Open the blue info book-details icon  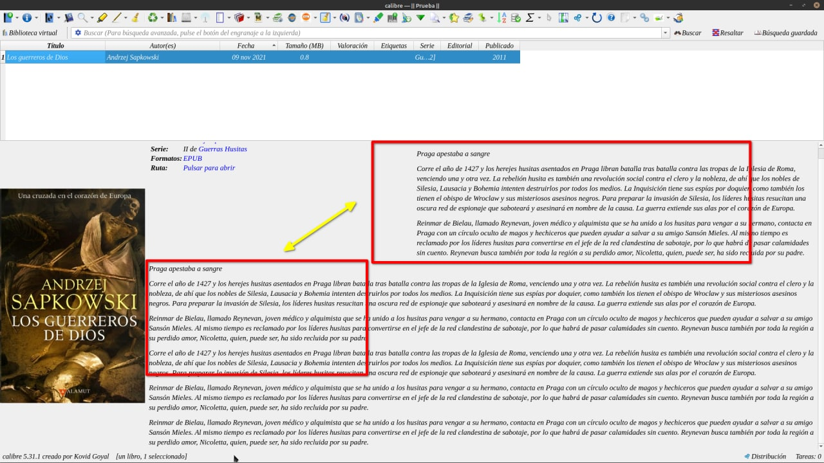click(x=27, y=18)
